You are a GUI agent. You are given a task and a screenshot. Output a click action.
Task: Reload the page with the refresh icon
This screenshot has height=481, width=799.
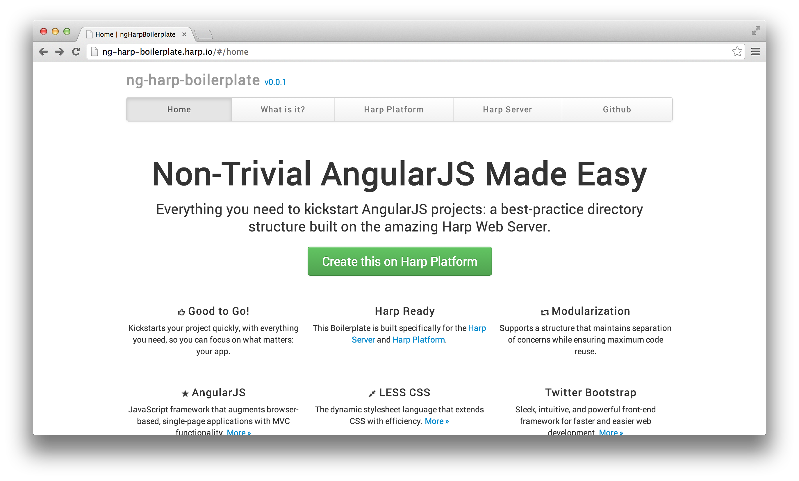point(76,51)
